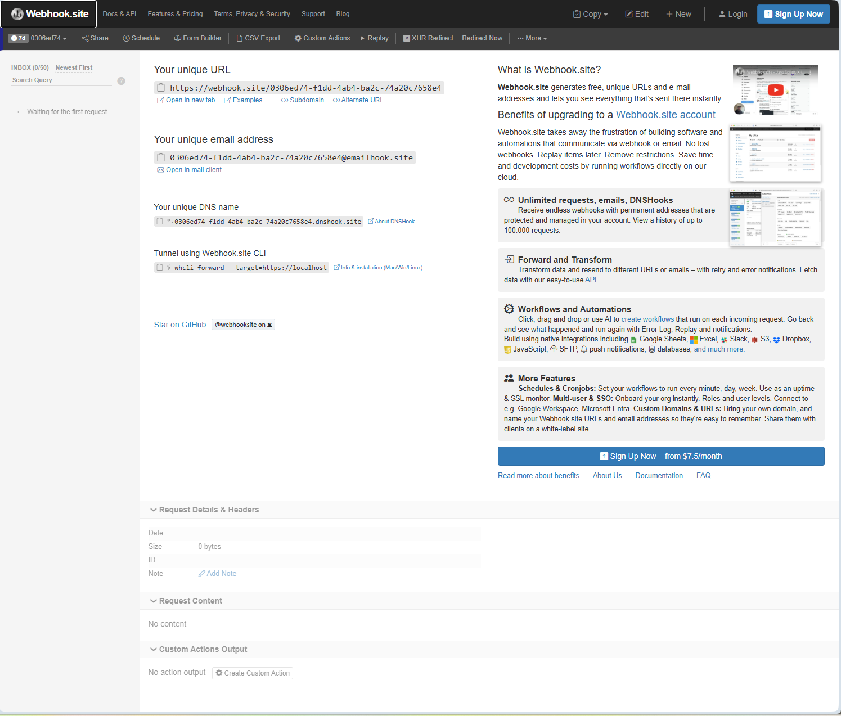
Task: Change Newest First sort order
Action: (74, 67)
